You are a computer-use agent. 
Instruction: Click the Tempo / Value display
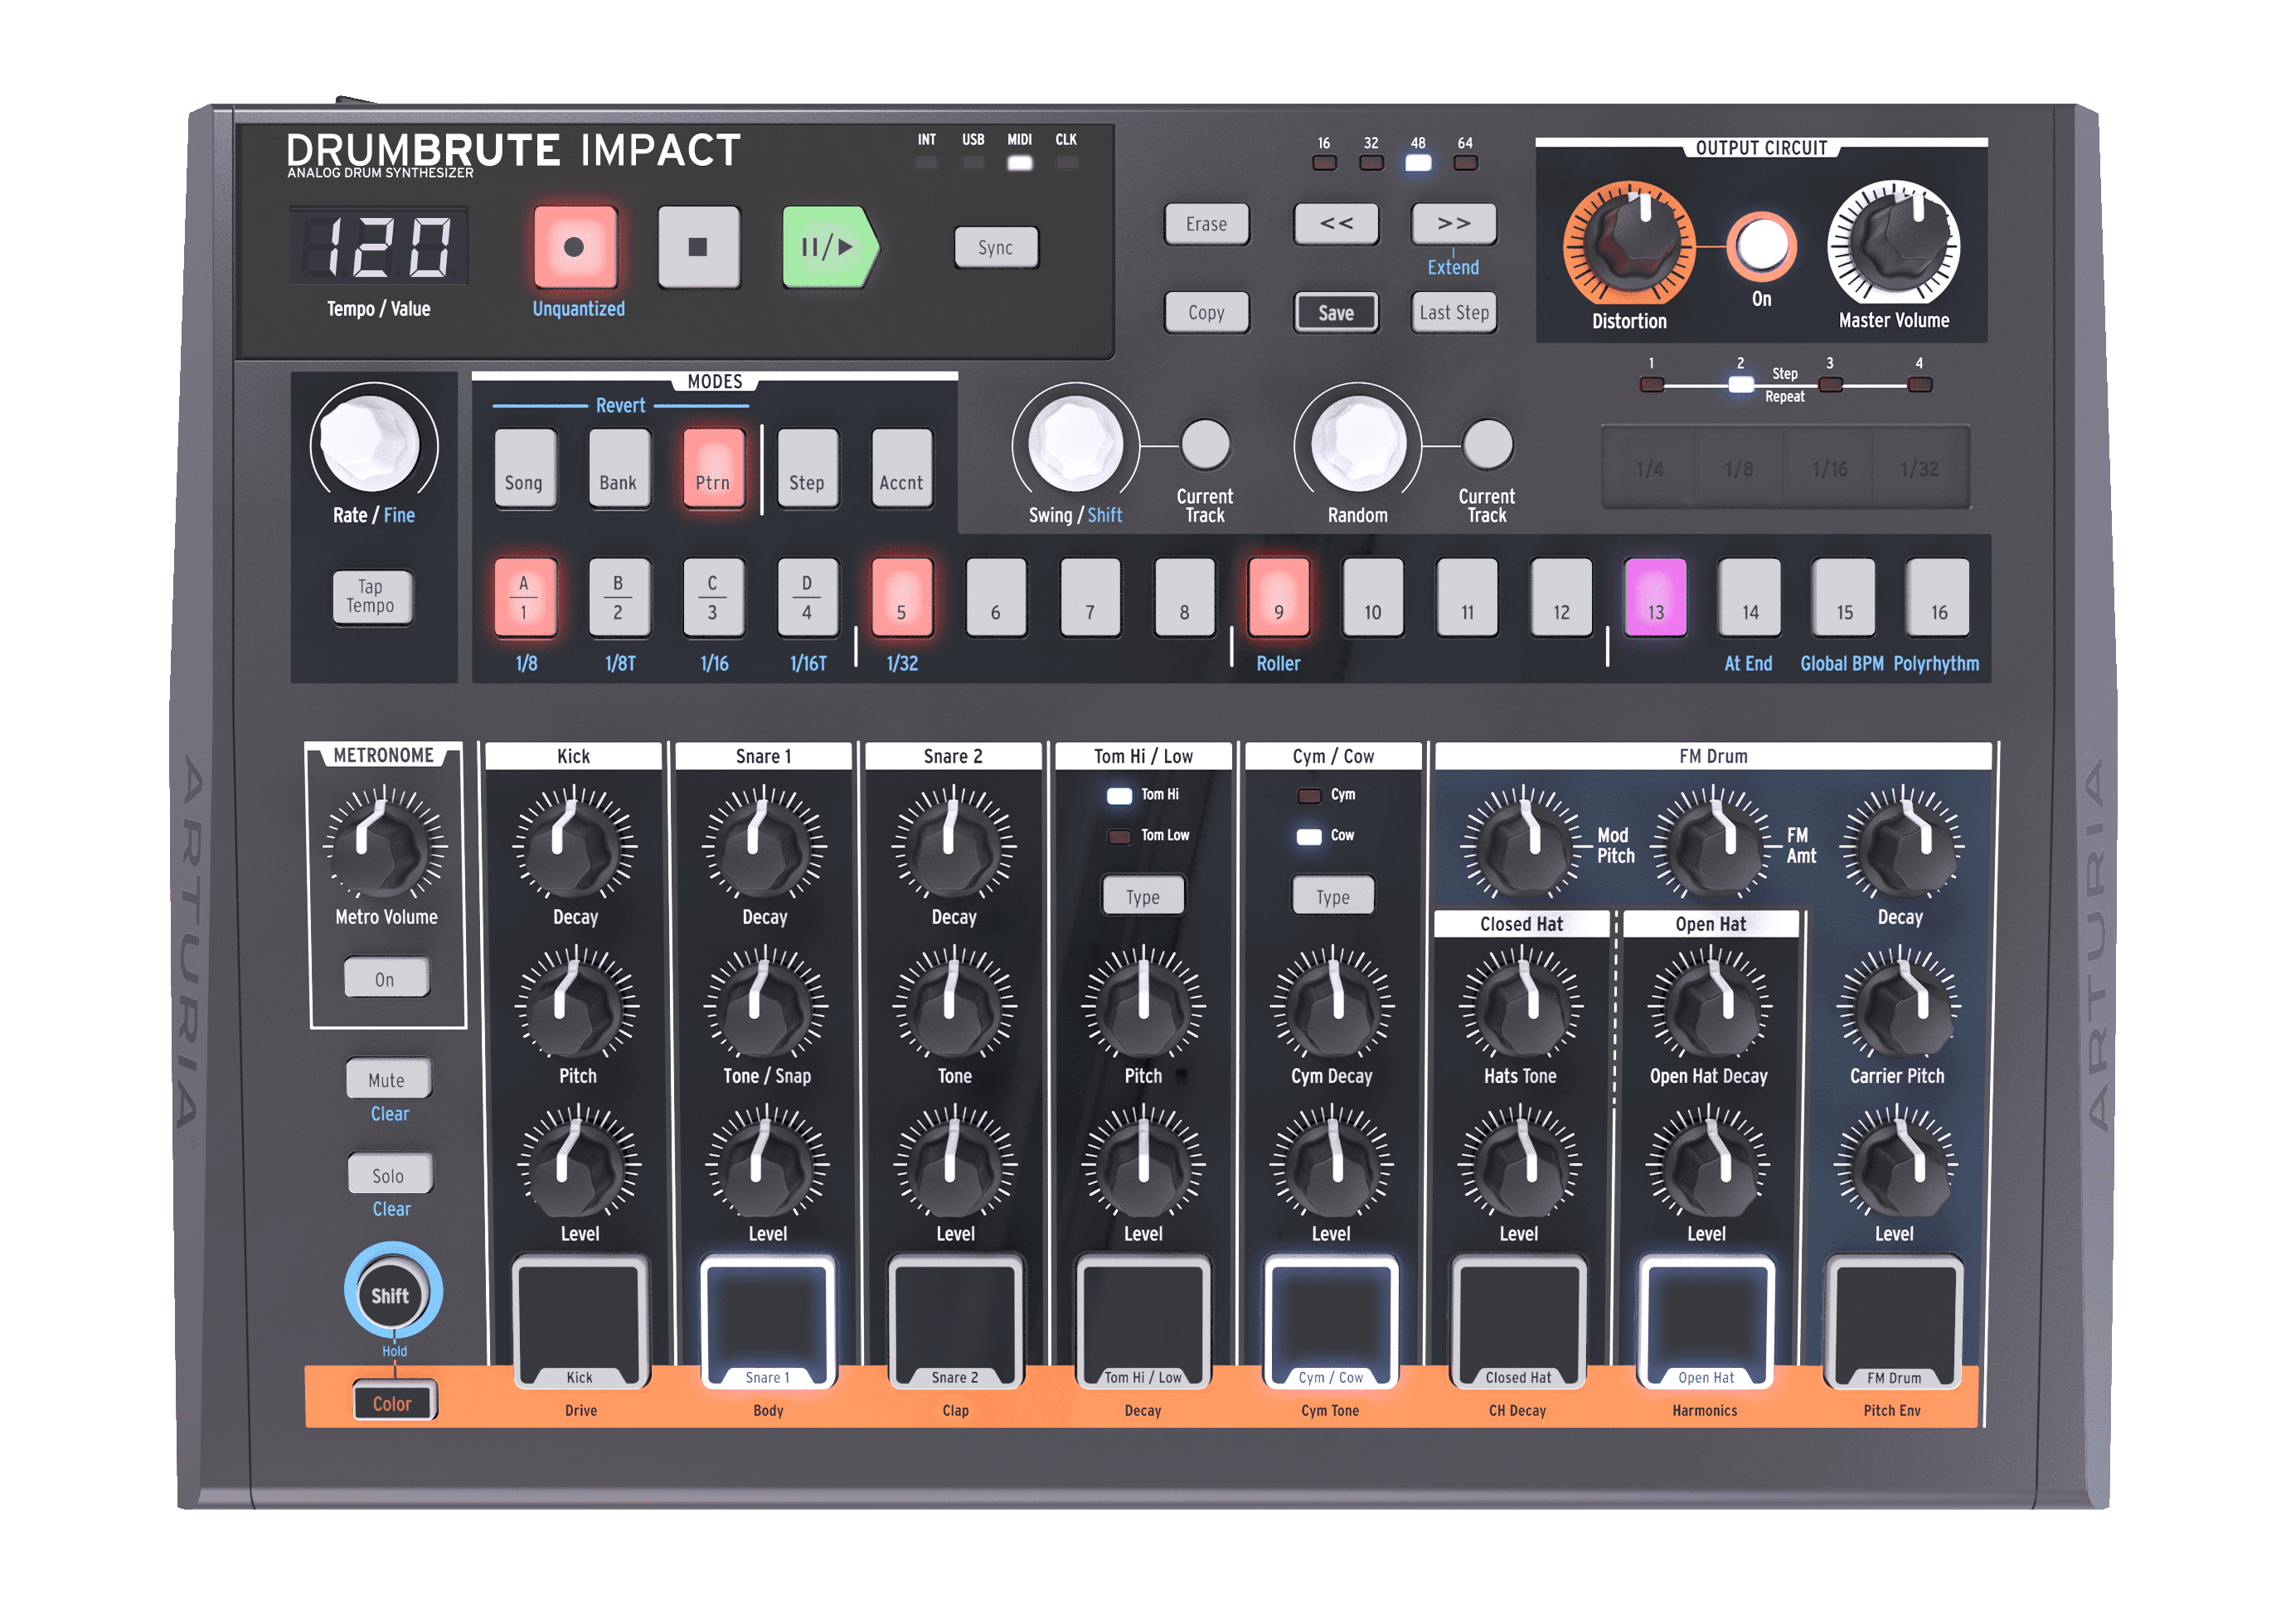[x=378, y=246]
